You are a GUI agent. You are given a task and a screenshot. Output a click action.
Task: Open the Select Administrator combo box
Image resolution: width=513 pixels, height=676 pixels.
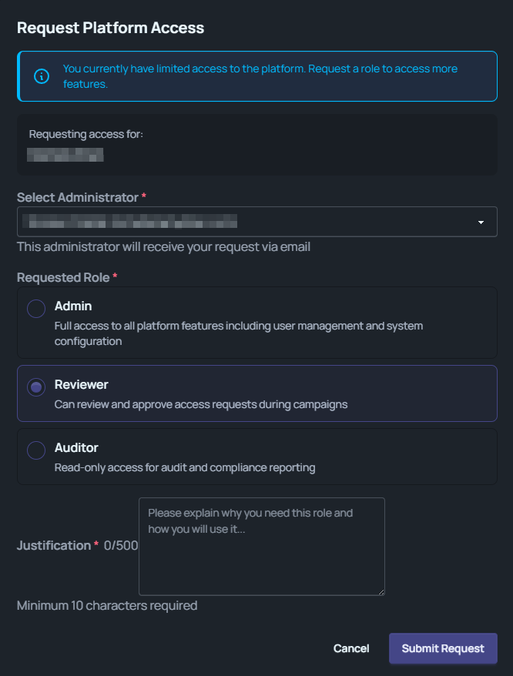(256, 222)
